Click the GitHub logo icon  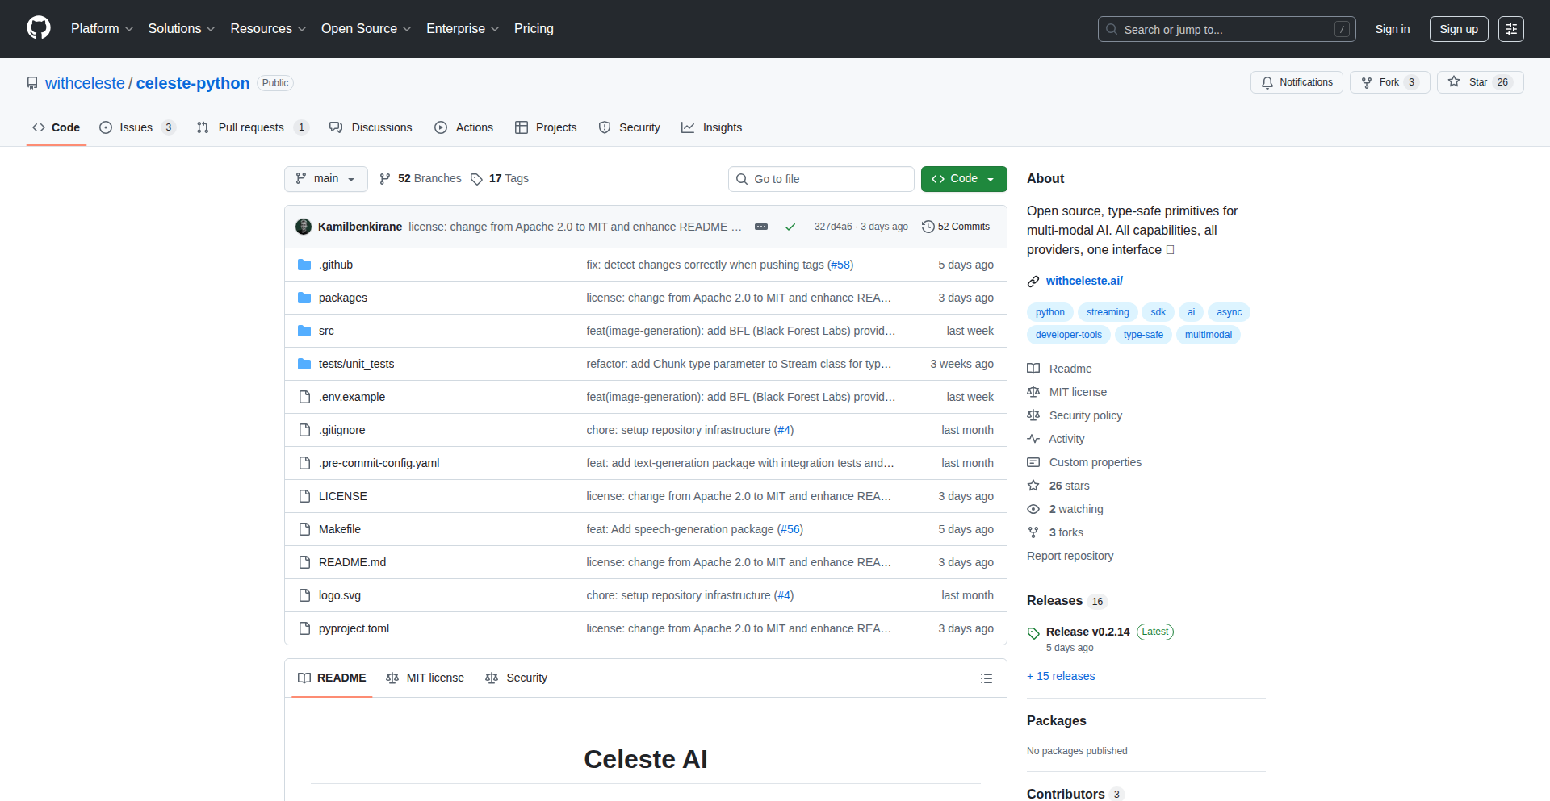(x=39, y=28)
